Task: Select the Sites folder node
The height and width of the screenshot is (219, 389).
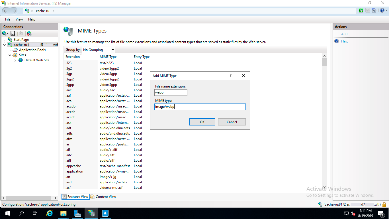Action: [22, 55]
